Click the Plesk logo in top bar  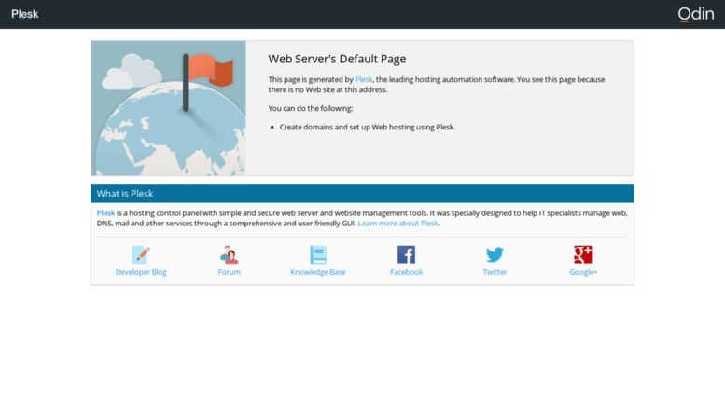point(25,14)
